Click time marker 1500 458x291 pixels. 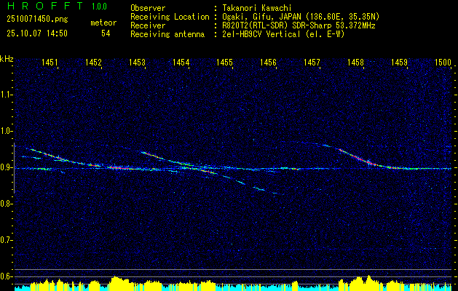click(x=443, y=62)
